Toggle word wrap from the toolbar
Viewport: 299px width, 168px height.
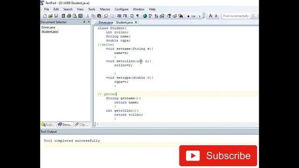132,16
